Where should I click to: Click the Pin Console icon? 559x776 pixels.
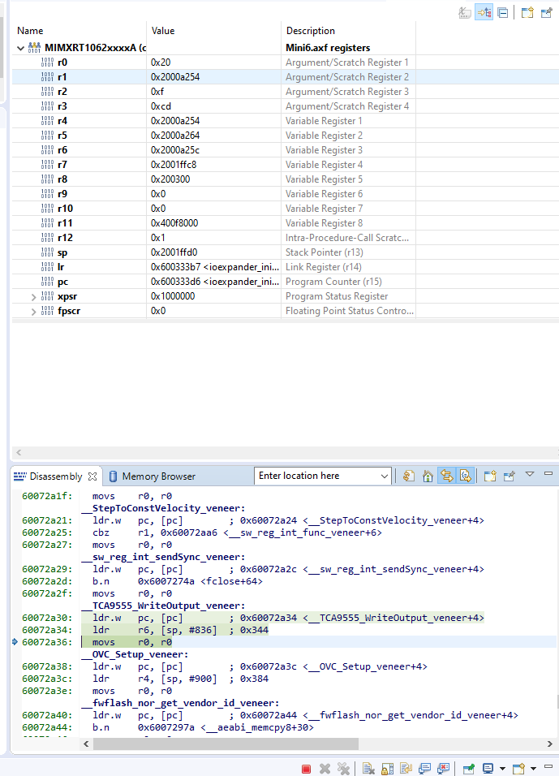pos(468,769)
